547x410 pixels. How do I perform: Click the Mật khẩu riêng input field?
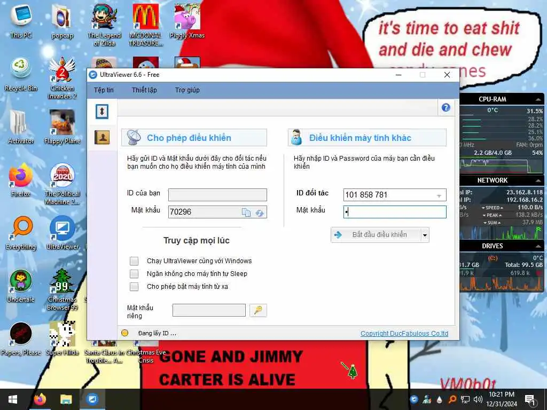click(x=209, y=310)
